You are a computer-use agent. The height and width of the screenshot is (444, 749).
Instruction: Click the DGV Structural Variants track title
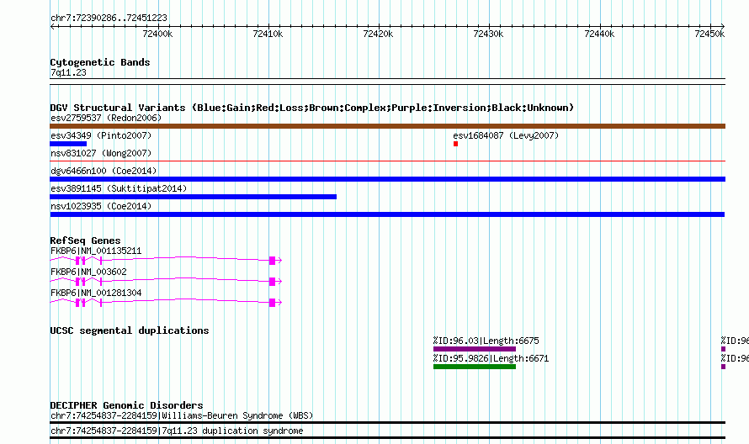click(312, 108)
